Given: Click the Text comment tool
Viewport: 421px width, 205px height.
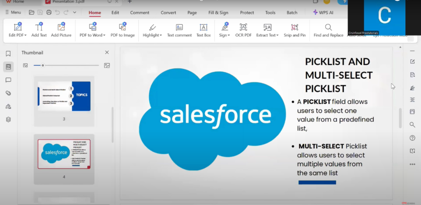Looking at the screenshot, I should [x=179, y=28].
